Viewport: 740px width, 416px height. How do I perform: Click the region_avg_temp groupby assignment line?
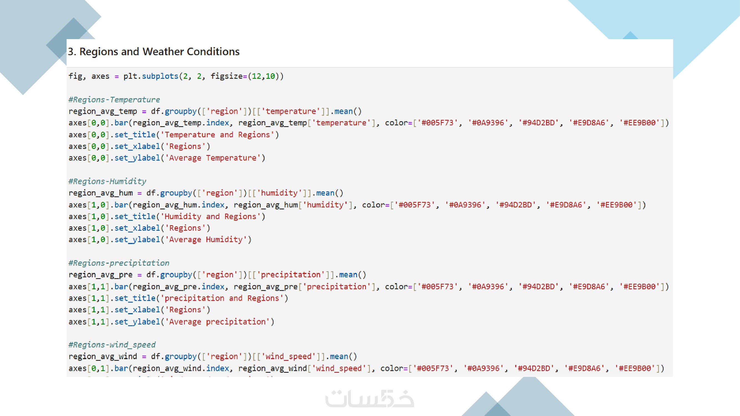[x=215, y=111]
